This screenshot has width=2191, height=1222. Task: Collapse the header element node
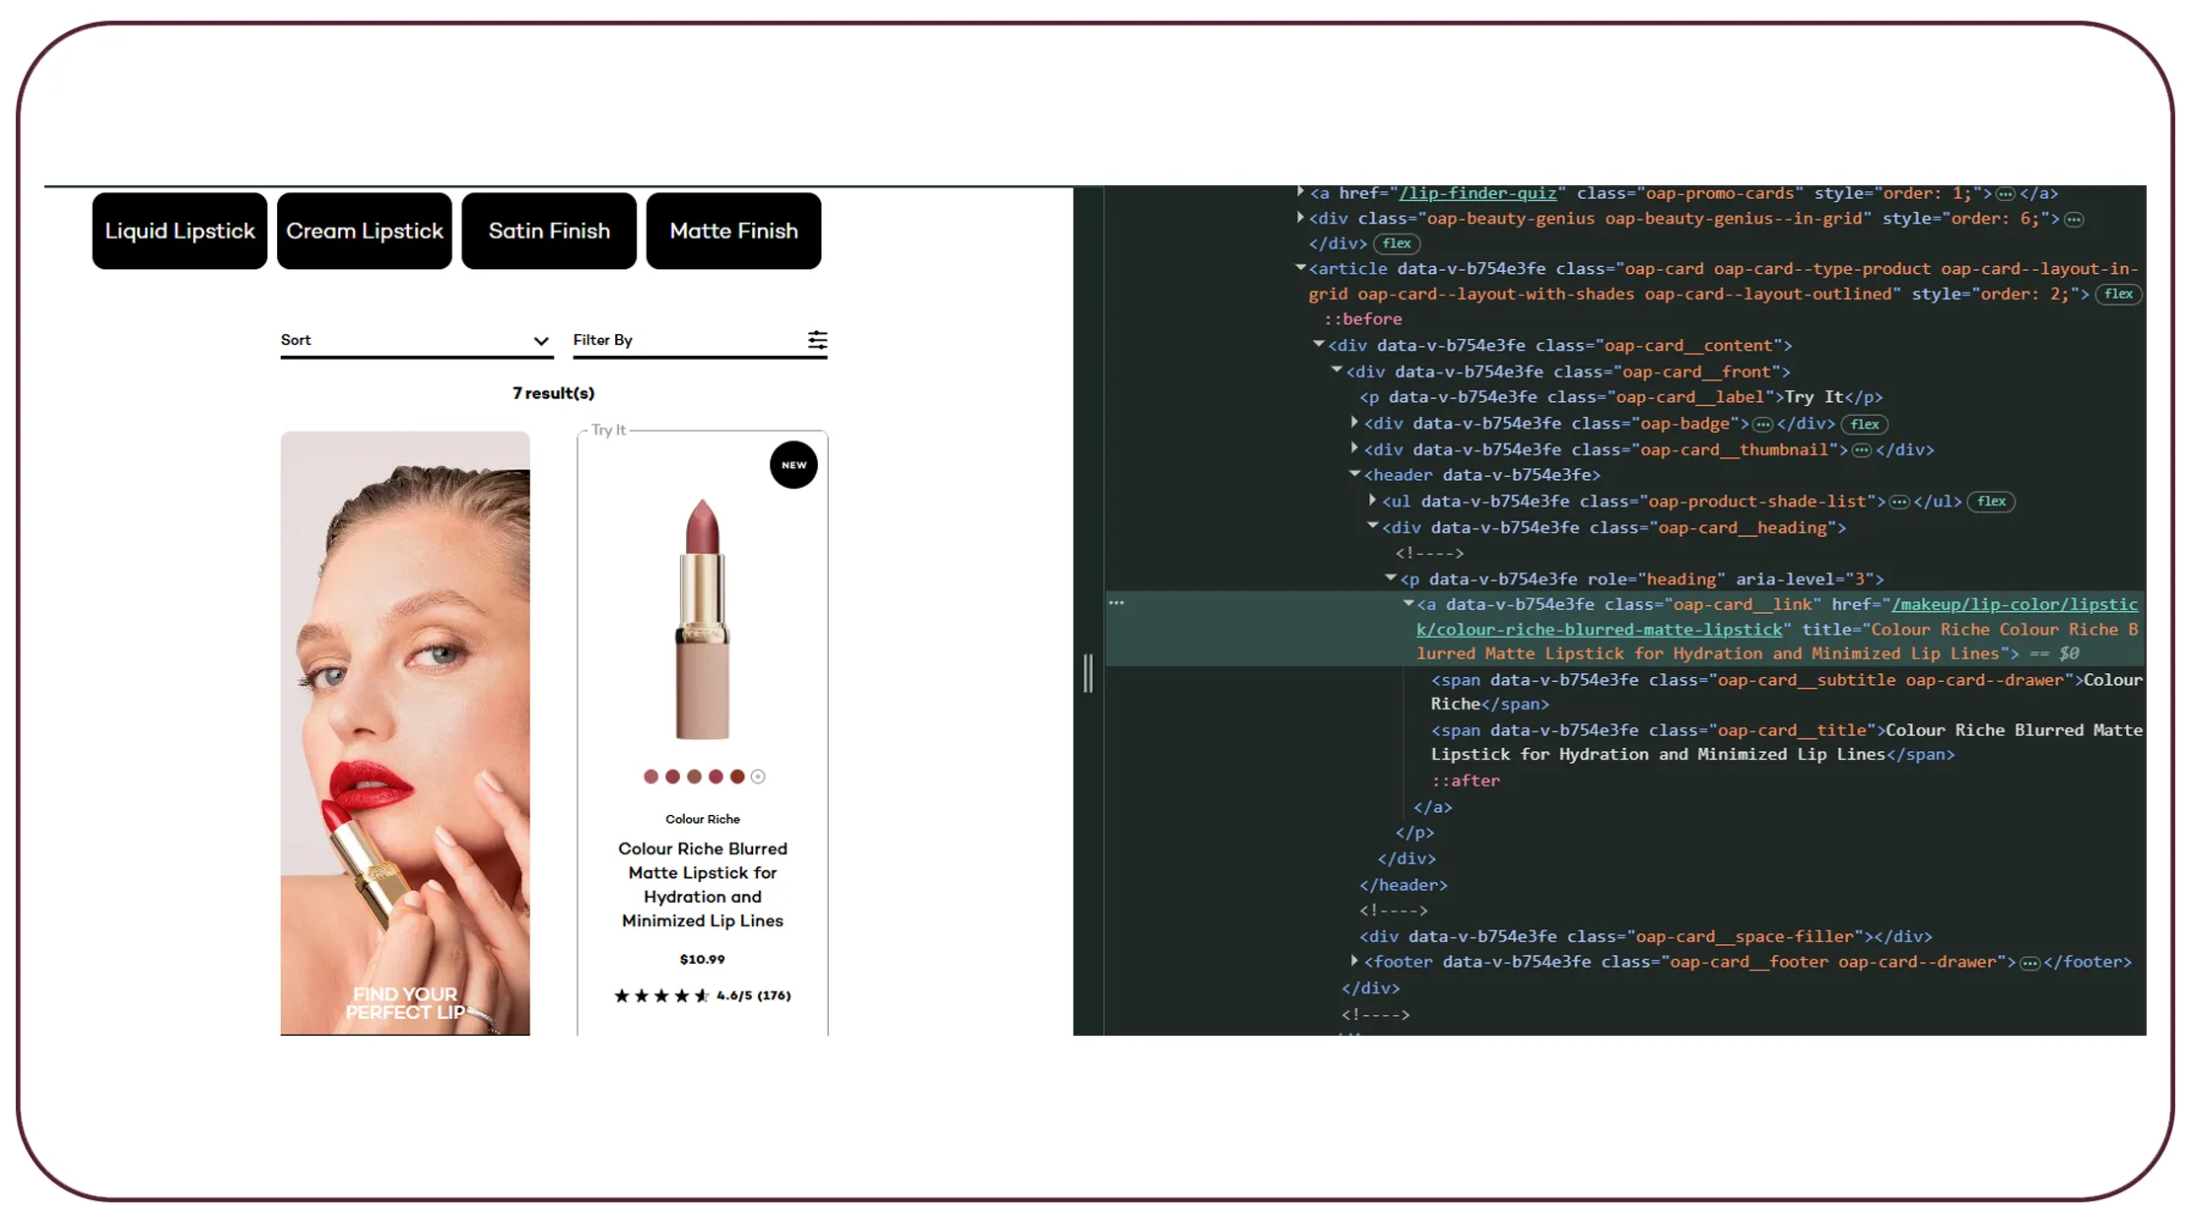coord(1355,473)
